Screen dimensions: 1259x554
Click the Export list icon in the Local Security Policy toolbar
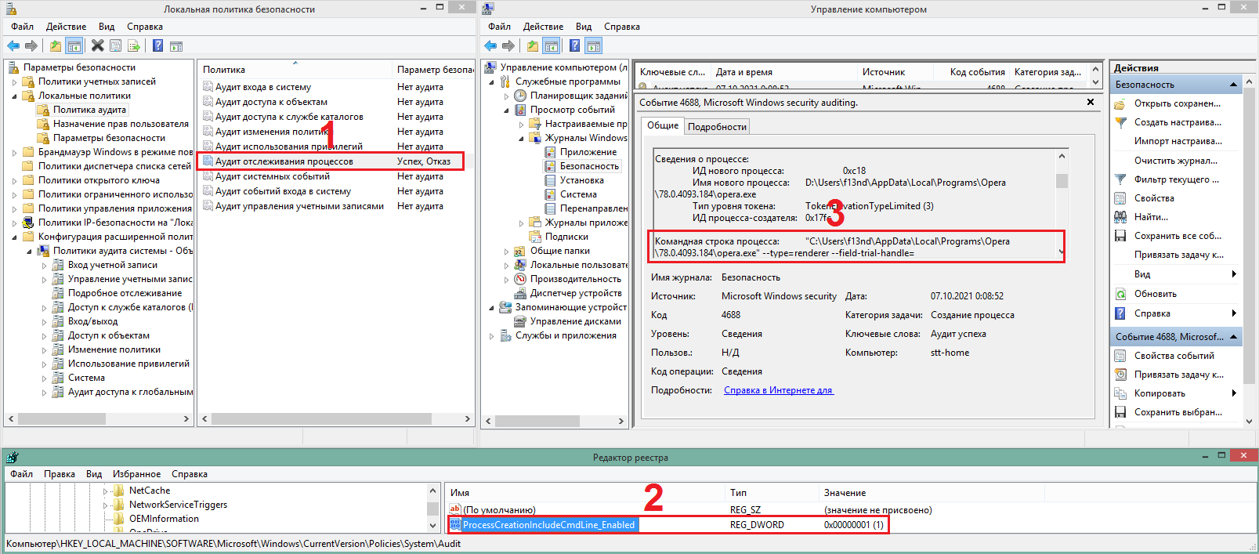(x=134, y=45)
